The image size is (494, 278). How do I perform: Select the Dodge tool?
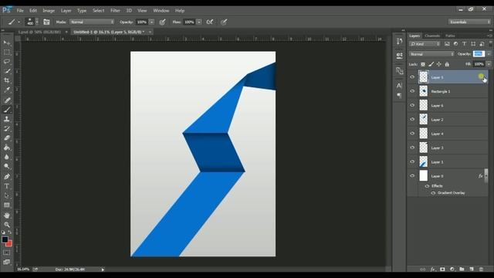pyautogui.click(x=7, y=167)
